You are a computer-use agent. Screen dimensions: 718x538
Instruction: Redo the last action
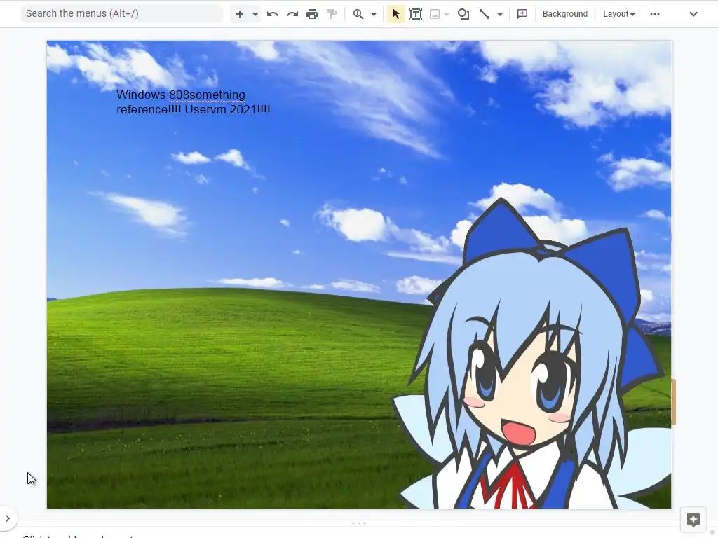click(x=292, y=14)
